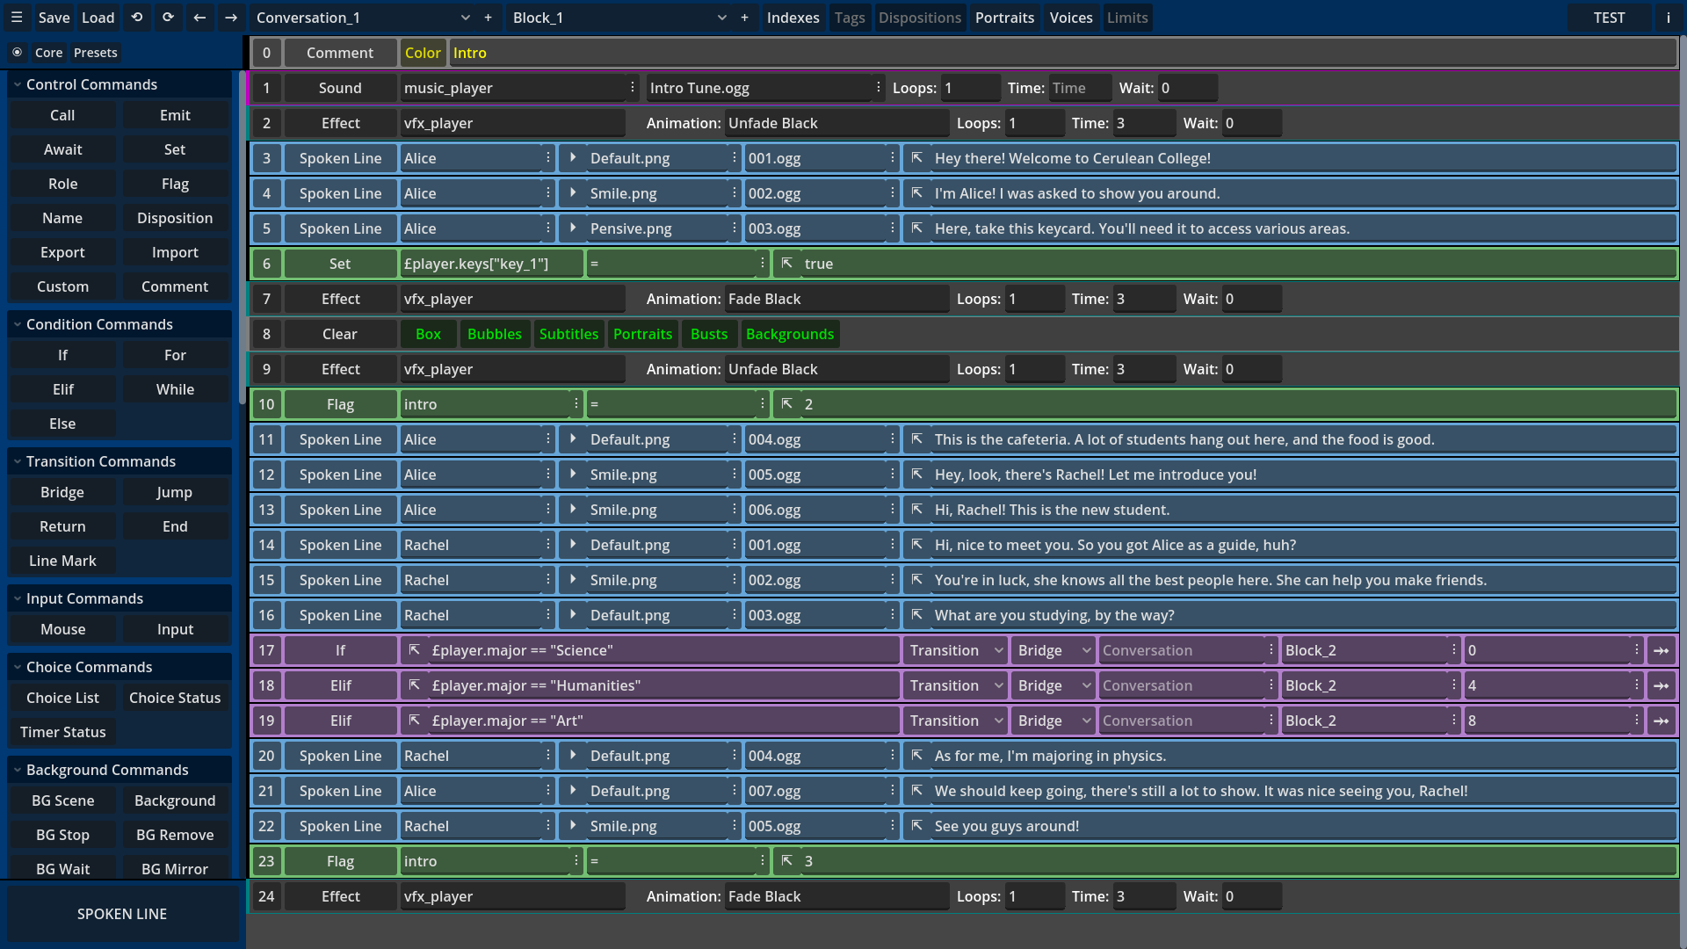The width and height of the screenshot is (1687, 949).
Task: Add new block with plus icon
Action: coord(744,18)
